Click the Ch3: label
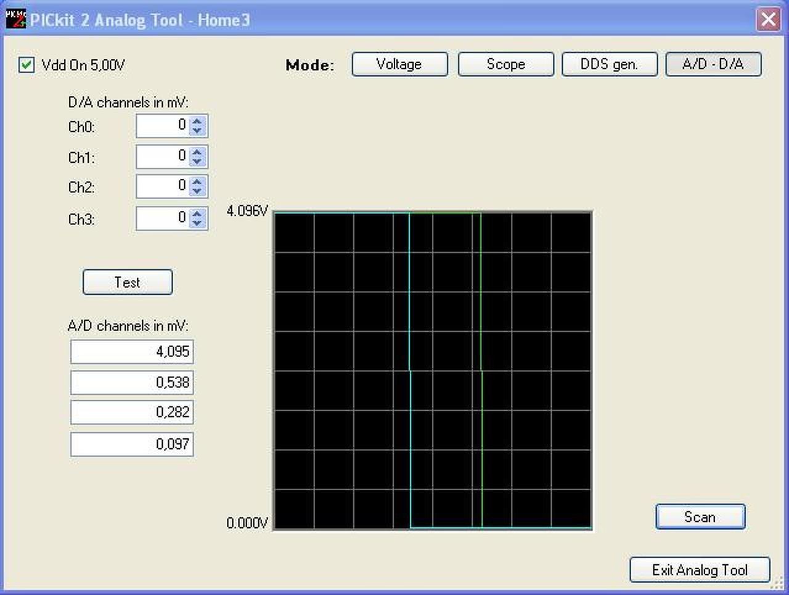Viewport: 789px width, 595px height. pos(81,220)
